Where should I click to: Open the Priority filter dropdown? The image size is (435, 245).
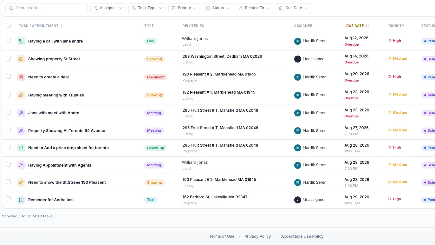pos(184,8)
